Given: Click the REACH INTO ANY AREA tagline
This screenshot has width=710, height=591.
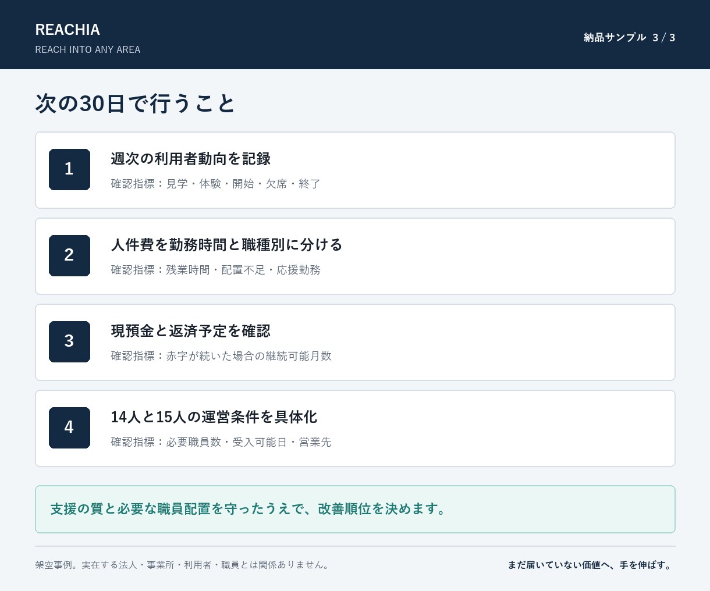Looking at the screenshot, I should [88, 50].
